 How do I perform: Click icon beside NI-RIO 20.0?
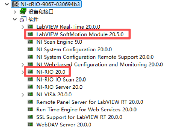coord(30,72)
